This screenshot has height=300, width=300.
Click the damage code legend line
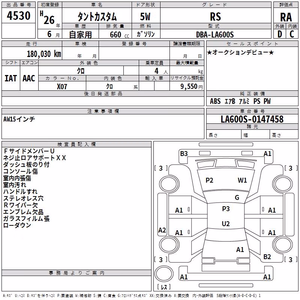click(x=132, y=296)
